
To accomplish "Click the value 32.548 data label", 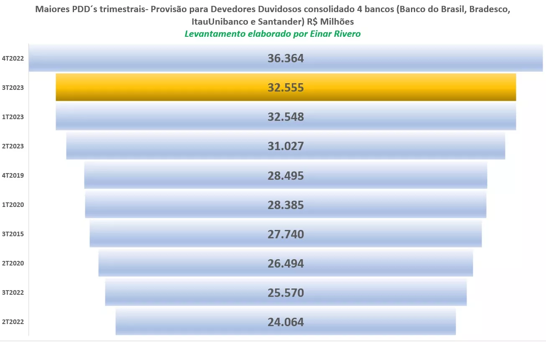I will point(286,117).
